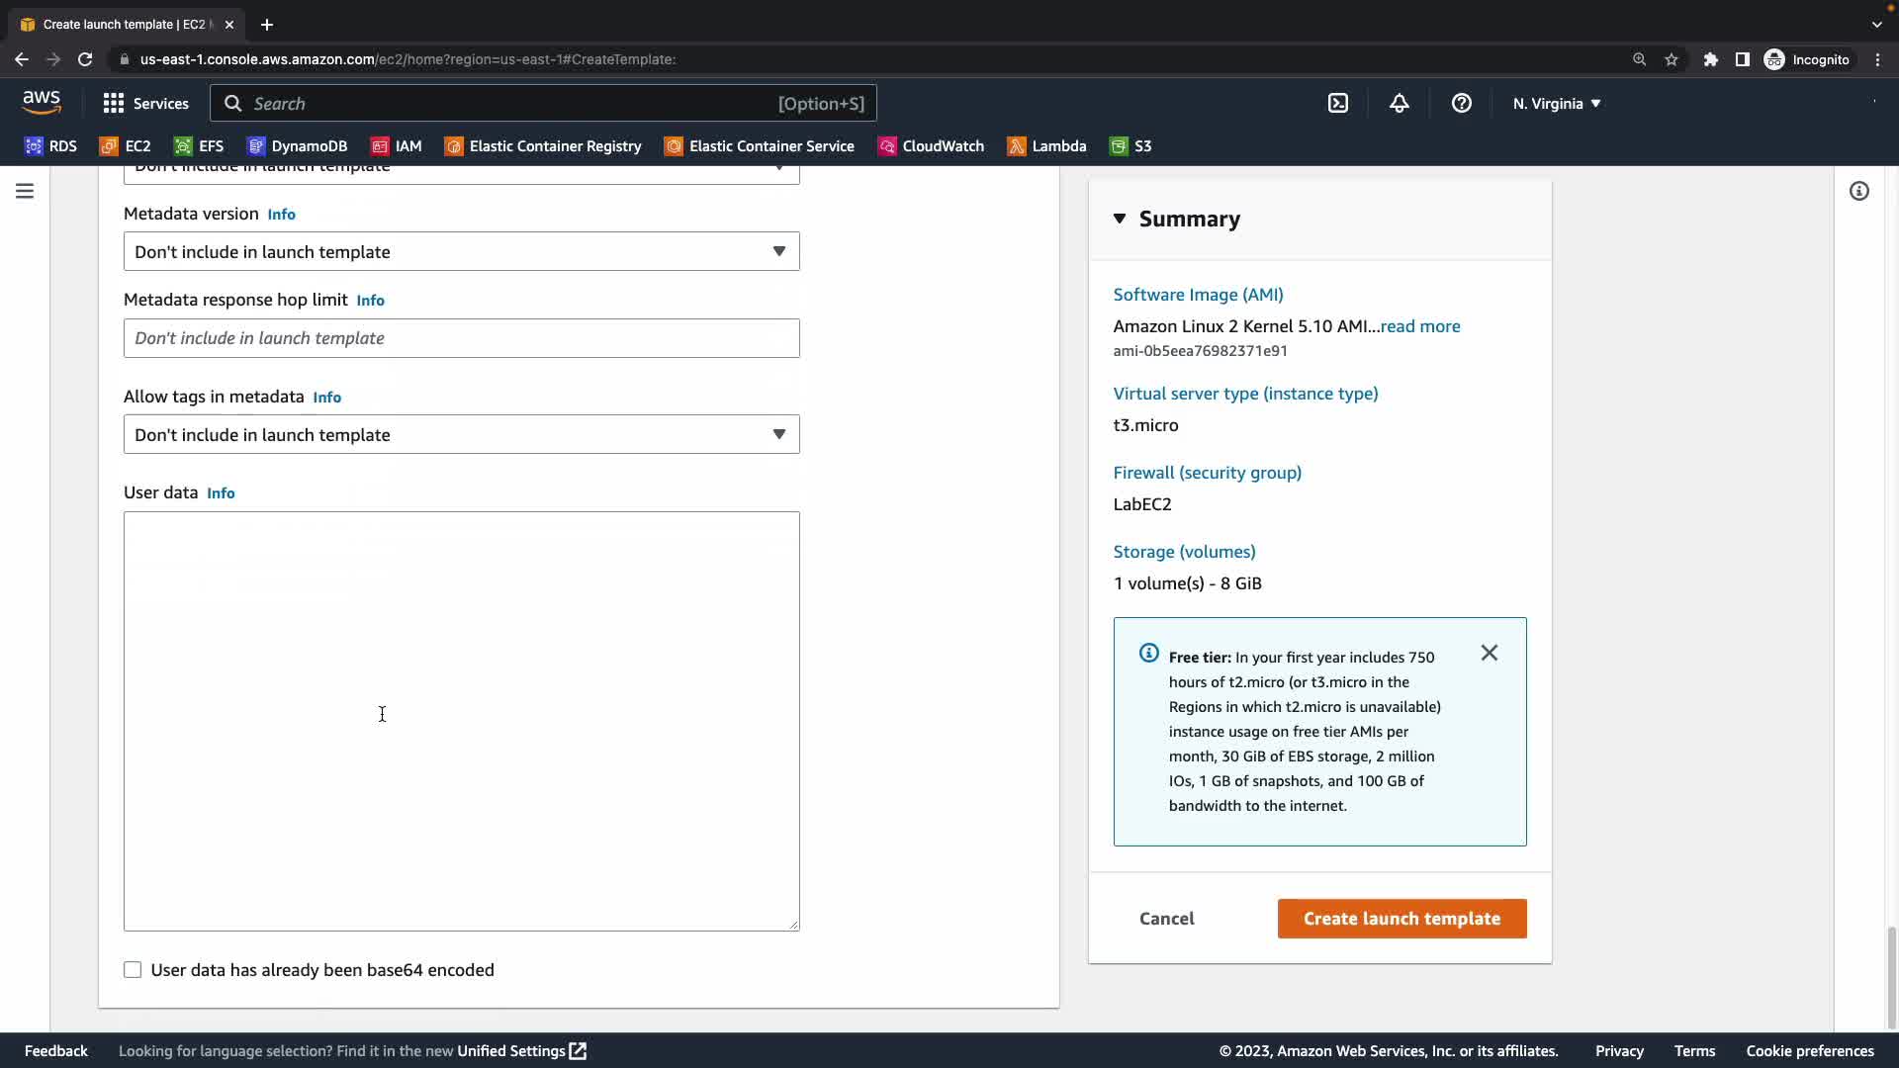Screen dimensions: 1899x1068
Task: Open the help question mark menu
Action: coord(1461,103)
